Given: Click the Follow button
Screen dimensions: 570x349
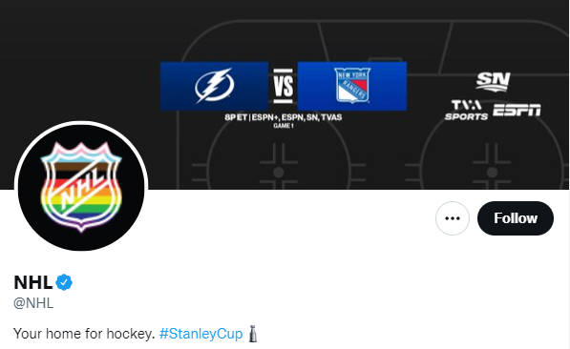Looking at the screenshot, I should point(516,218).
